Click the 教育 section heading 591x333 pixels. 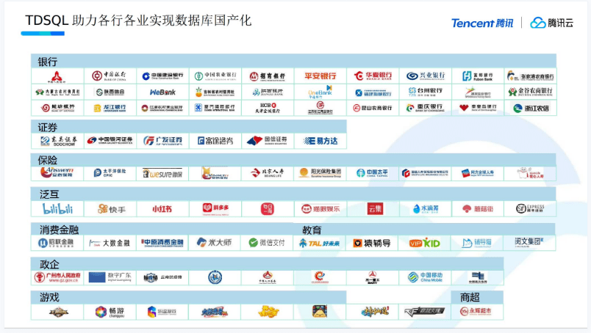point(312,230)
